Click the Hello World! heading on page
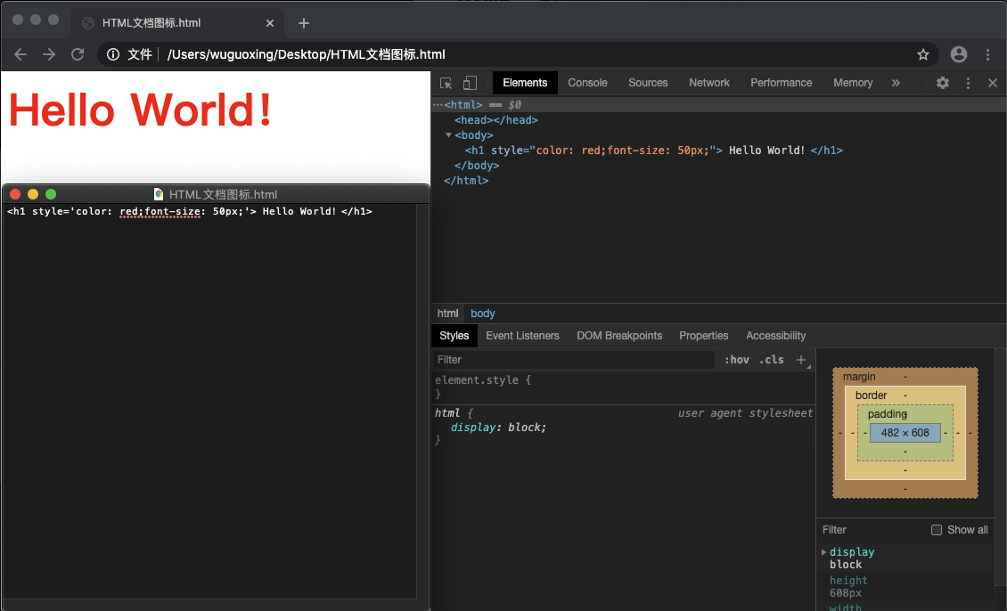Viewport: 1007px width, 611px height. click(x=140, y=110)
